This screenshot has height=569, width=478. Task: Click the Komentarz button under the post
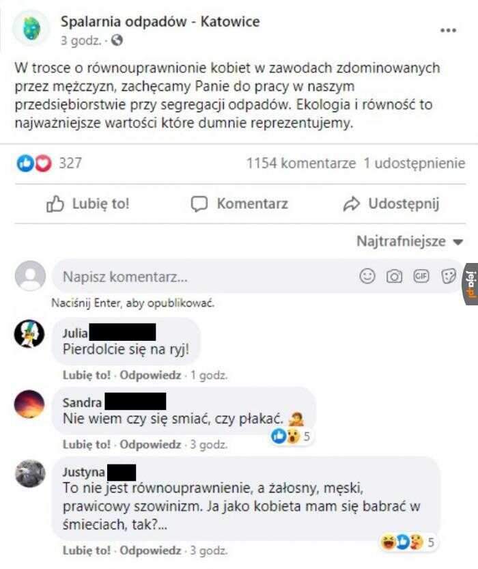coord(240,204)
